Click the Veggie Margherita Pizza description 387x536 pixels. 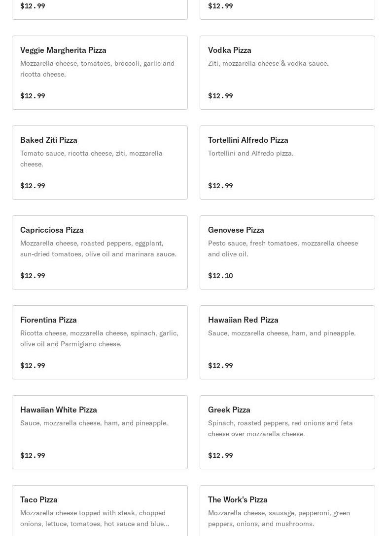[x=97, y=69]
